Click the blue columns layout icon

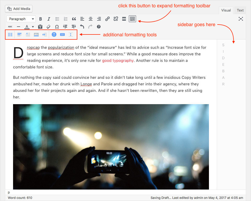(x=10, y=34)
